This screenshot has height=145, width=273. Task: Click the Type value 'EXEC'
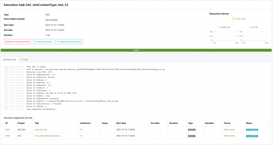[x=48, y=15]
